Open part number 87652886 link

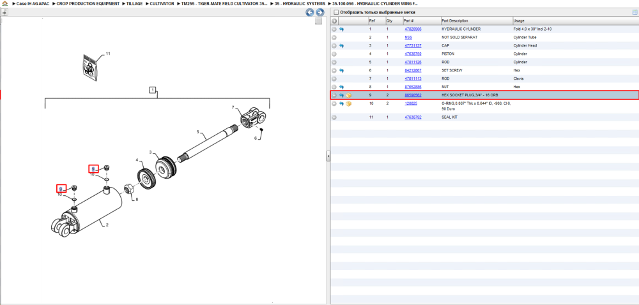(x=413, y=87)
